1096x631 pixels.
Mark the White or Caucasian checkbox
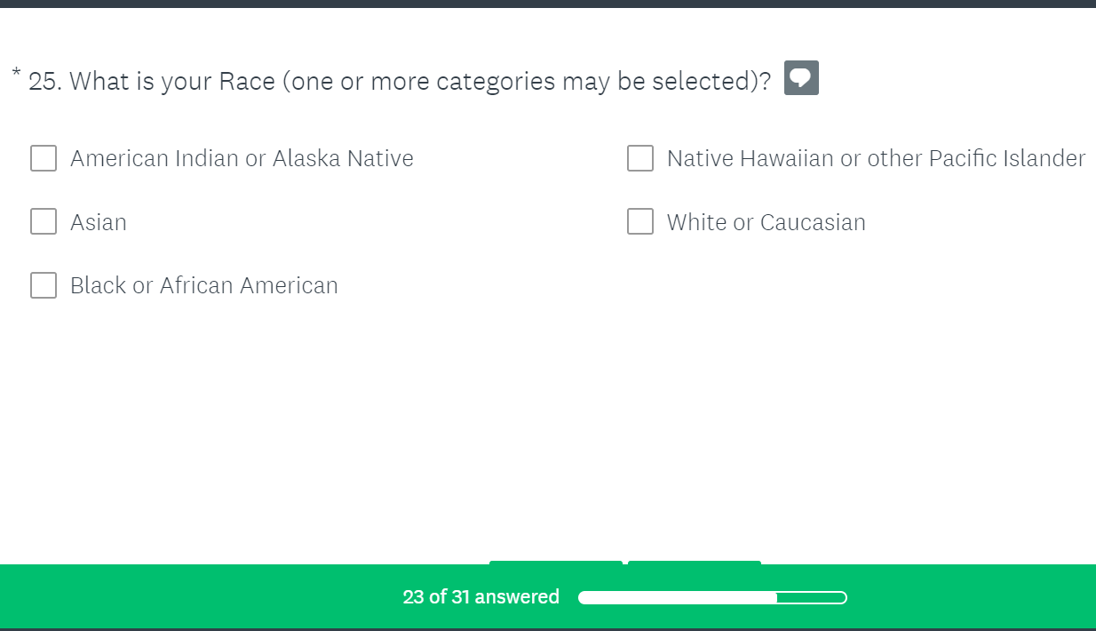pos(640,221)
